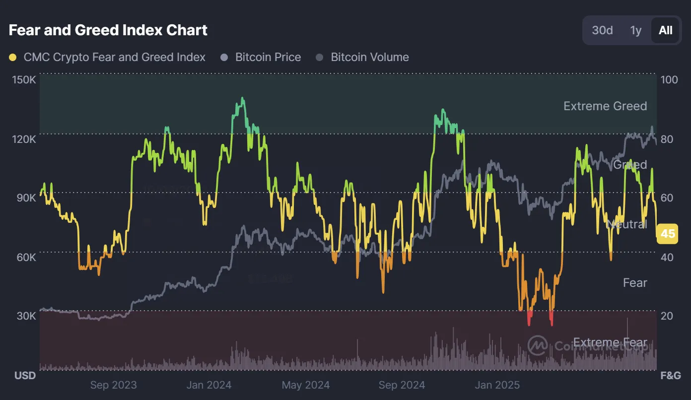Click the yellow Fear and Greed legend dot
The image size is (691, 400).
13,58
